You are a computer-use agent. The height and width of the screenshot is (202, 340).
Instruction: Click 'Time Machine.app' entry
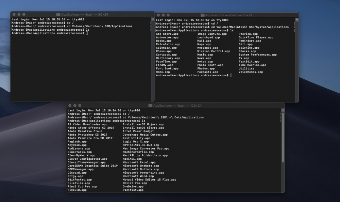coord(252,65)
